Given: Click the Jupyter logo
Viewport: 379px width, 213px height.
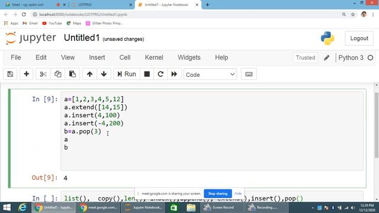Looking at the screenshot, I should click(31, 38).
